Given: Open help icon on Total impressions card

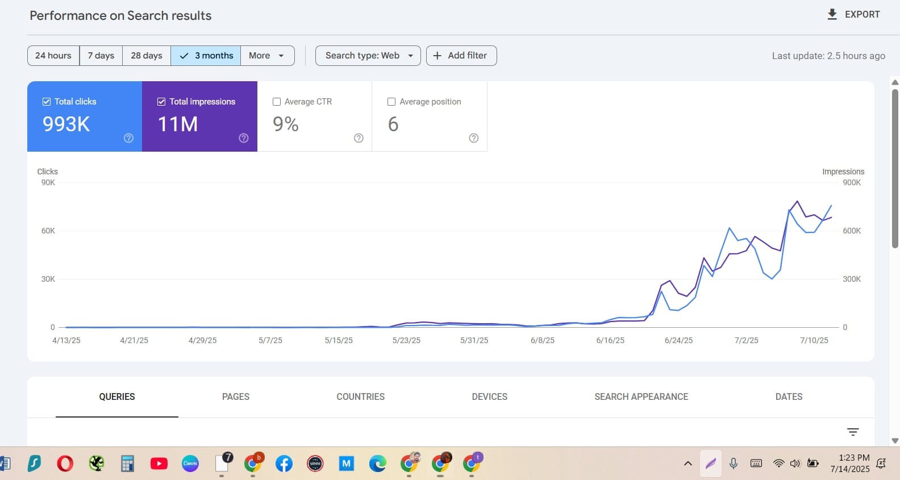Looking at the screenshot, I should 244,138.
